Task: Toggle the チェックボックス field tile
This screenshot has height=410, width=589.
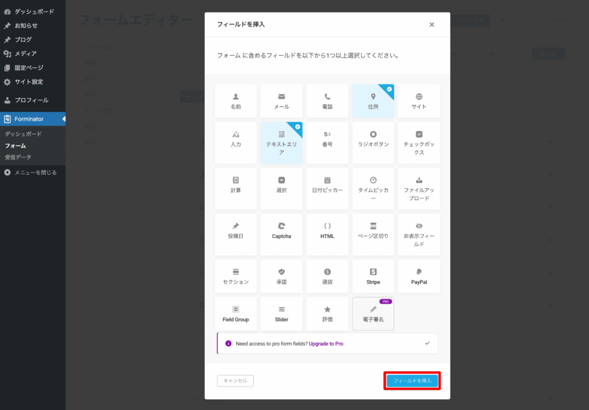Action: (x=419, y=143)
